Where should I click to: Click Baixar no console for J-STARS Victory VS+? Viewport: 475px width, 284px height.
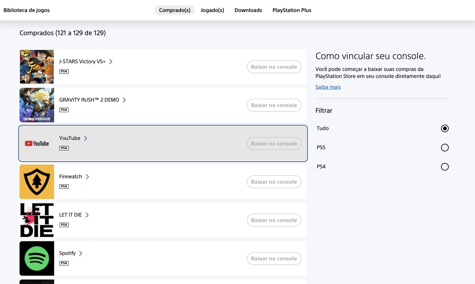coord(274,67)
